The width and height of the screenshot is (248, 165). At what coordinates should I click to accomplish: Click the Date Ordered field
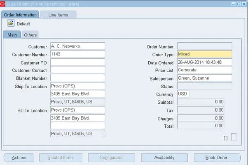205,62
